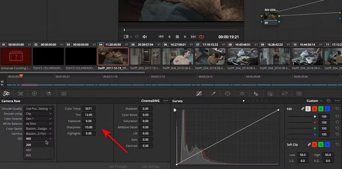The height and width of the screenshot is (169, 342).
Task: Open the Color Space dropdown
Action: (38, 129)
